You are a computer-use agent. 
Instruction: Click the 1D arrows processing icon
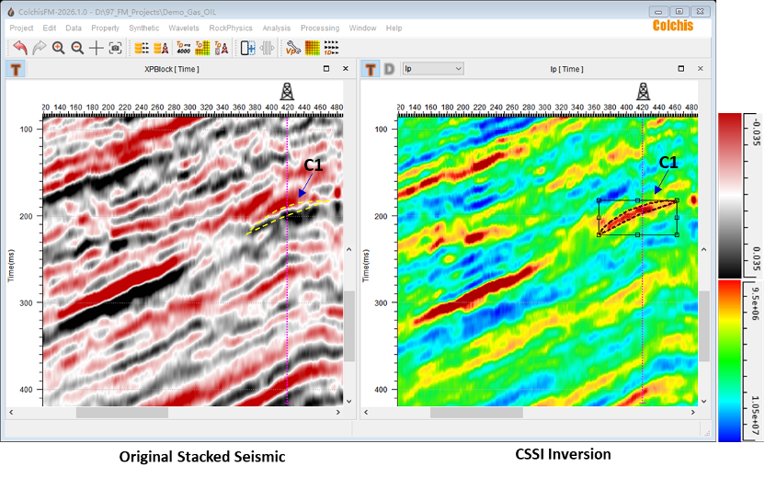(x=331, y=48)
